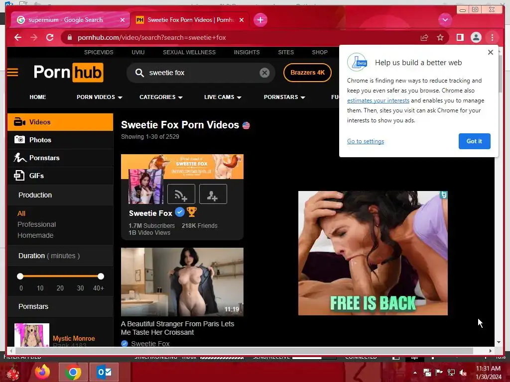This screenshot has width=510, height=382.
Task: Show hidden system tray icons
Action: point(415,373)
